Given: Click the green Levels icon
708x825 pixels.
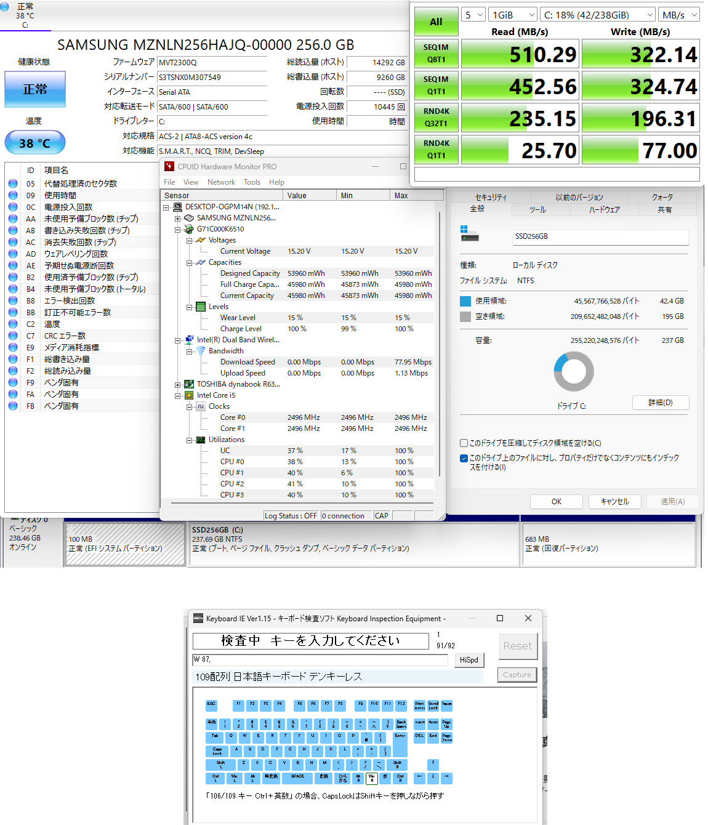Looking at the screenshot, I should (201, 307).
